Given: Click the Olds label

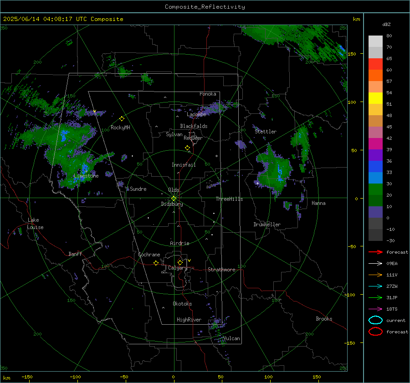Looking at the screenshot, I should [x=174, y=190].
